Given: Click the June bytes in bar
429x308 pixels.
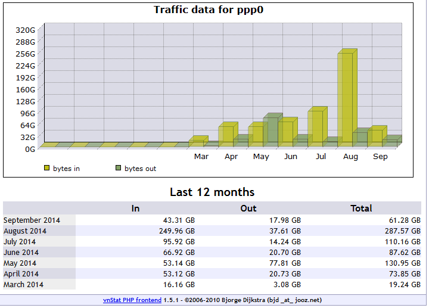Looking at the screenshot, I should [285, 132].
